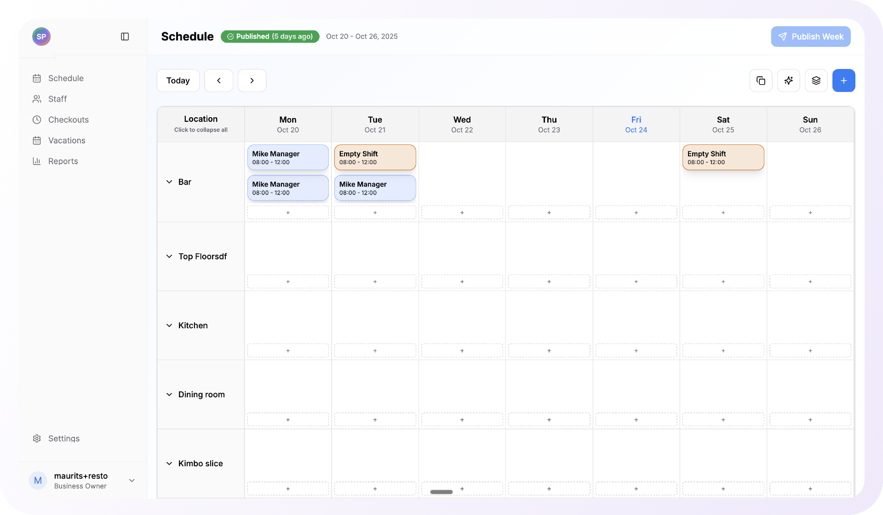
Task: Open Settings via the gear icon
Action: [37, 438]
